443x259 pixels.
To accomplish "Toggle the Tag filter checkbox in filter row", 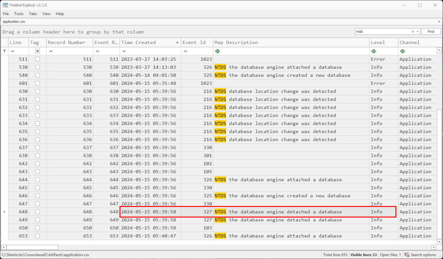I will coord(38,51).
